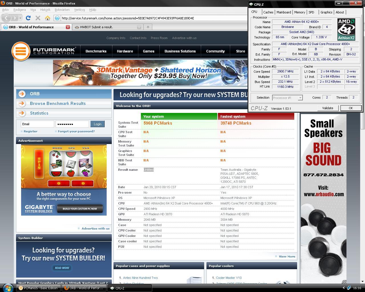Open the Cooler Master V10 link
Viewport: 365px width, 292px height.
(x=229, y=278)
